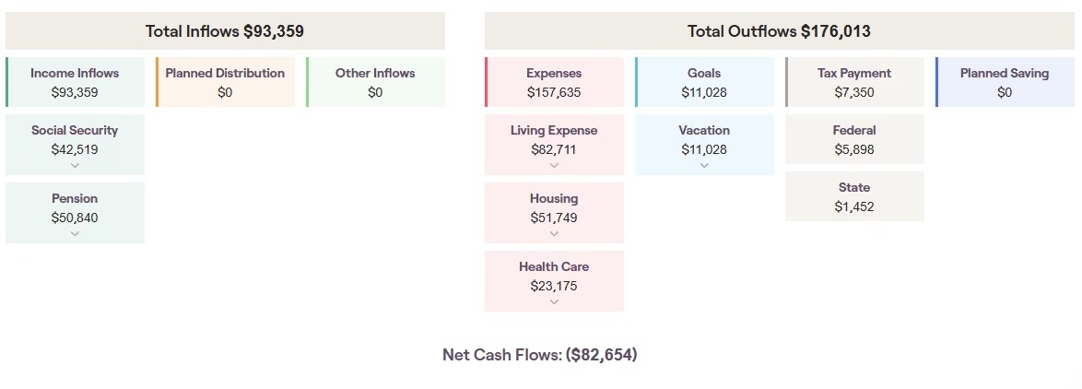
Task: Select the Expenses category card
Action: point(554,82)
